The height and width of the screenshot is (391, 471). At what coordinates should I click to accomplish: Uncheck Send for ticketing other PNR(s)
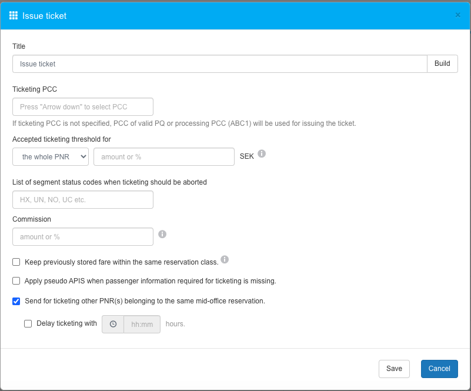click(x=16, y=301)
